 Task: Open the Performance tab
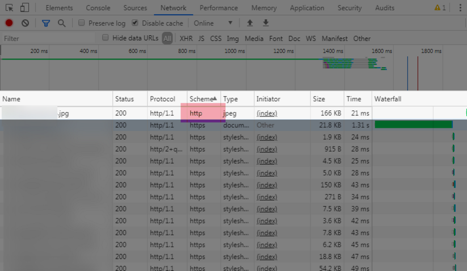click(218, 8)
